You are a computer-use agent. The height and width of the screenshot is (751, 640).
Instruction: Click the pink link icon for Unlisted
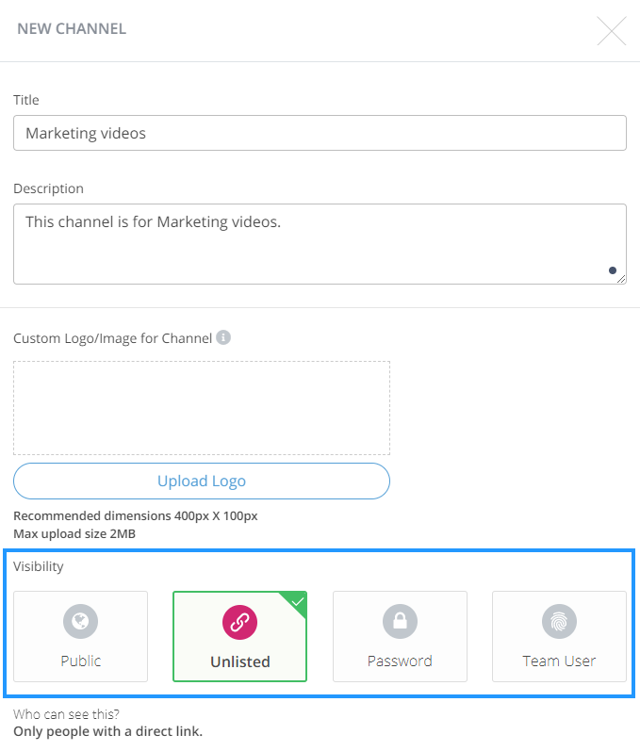pos(239,622)
